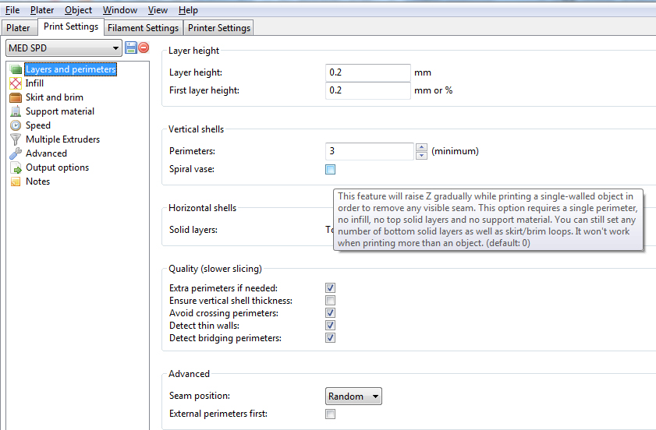
Task: Open Skirt and brim settings icon
Action: click(x=16, y=97)
